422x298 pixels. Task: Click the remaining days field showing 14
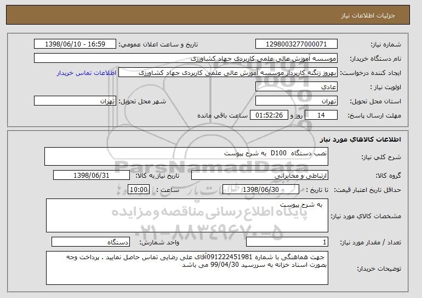(x=321, y=115)
